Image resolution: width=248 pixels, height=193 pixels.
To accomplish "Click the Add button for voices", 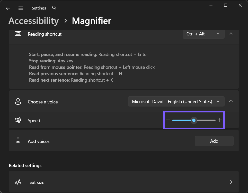I will (x=214, y=141).
